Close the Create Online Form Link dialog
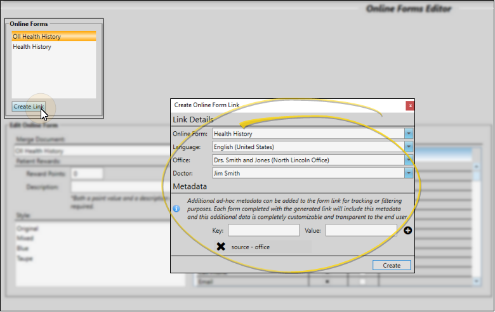The width and height of the screenshot is (495, 312). pyautogui.click(x=410, y=105)
